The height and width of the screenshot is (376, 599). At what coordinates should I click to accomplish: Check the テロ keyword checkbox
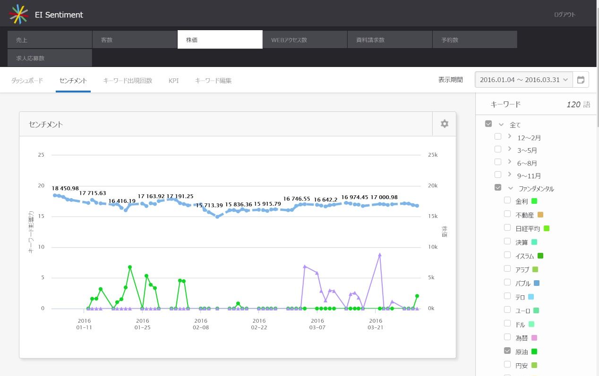(x=507, y=296)
